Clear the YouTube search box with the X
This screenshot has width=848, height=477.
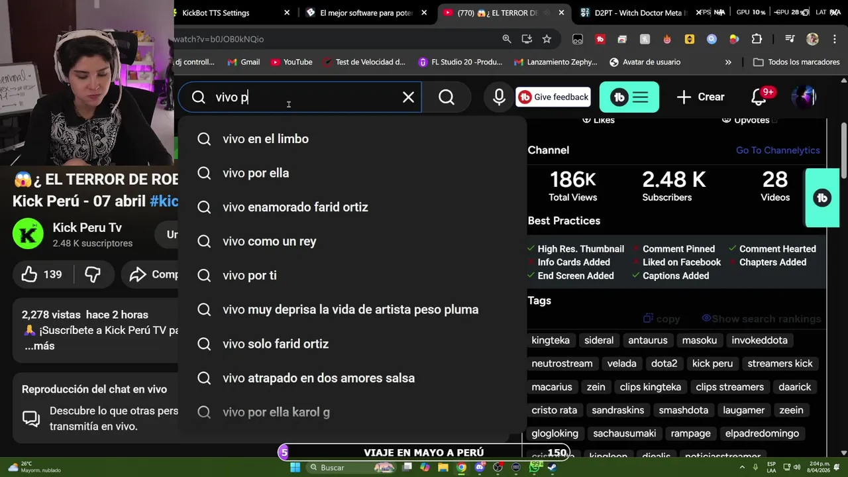(408, 97)
